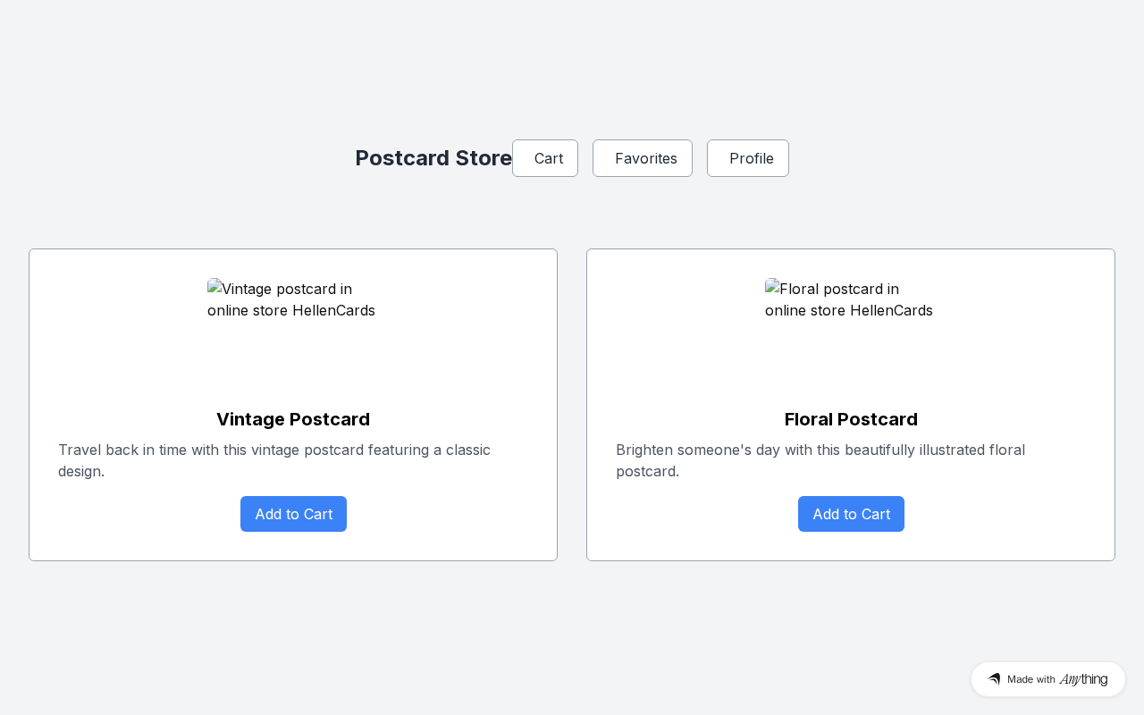Select the Floral Postcard product card

(851, 405)
